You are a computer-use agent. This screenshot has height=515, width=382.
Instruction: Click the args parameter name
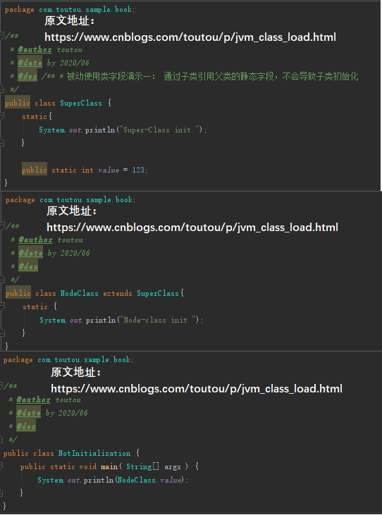point(173,466)
